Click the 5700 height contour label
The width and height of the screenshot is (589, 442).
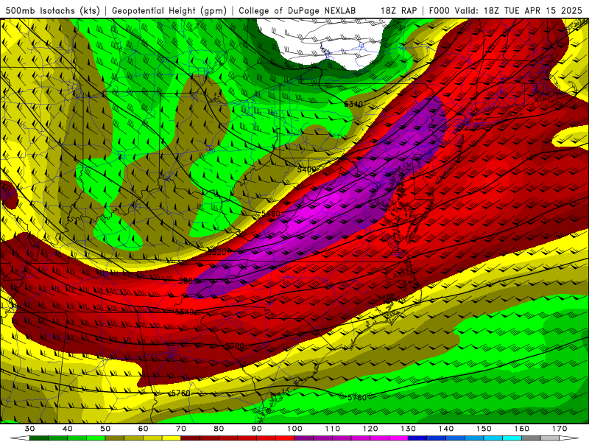coord(234,346)
